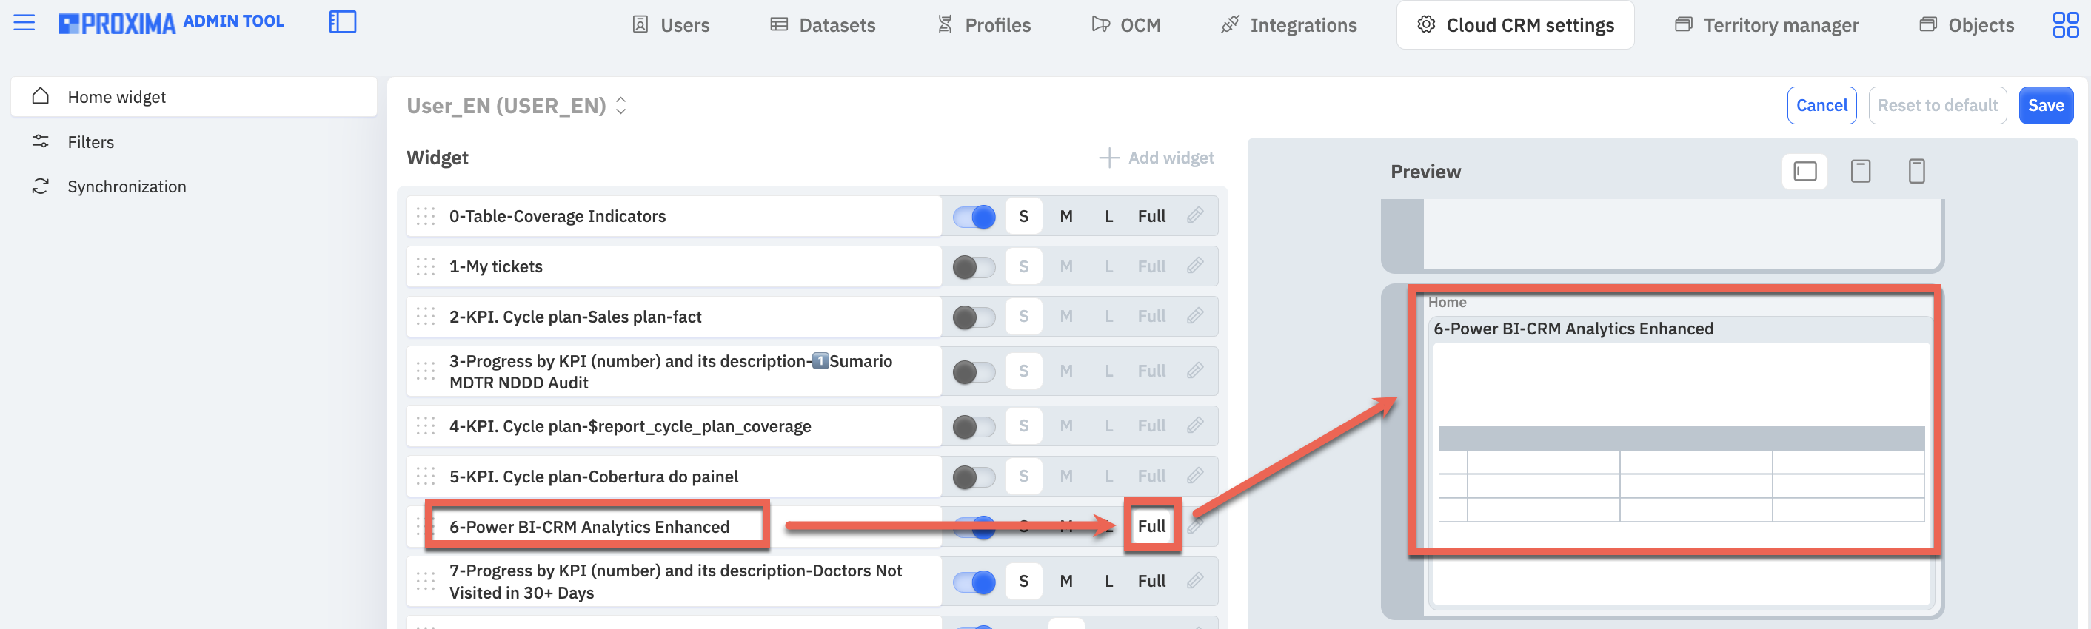Select tablet preview mode icon
This screenshot has width=2091, height=629.
tap(1861, 171)
